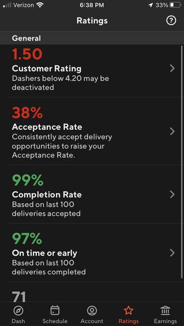The image size is (184, 326).
Task: Tap the location arrow status icon
Action: (x=151, y=5)
